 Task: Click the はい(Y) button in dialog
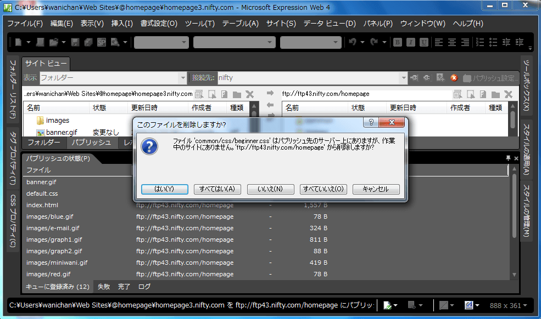tap(165, 189)
